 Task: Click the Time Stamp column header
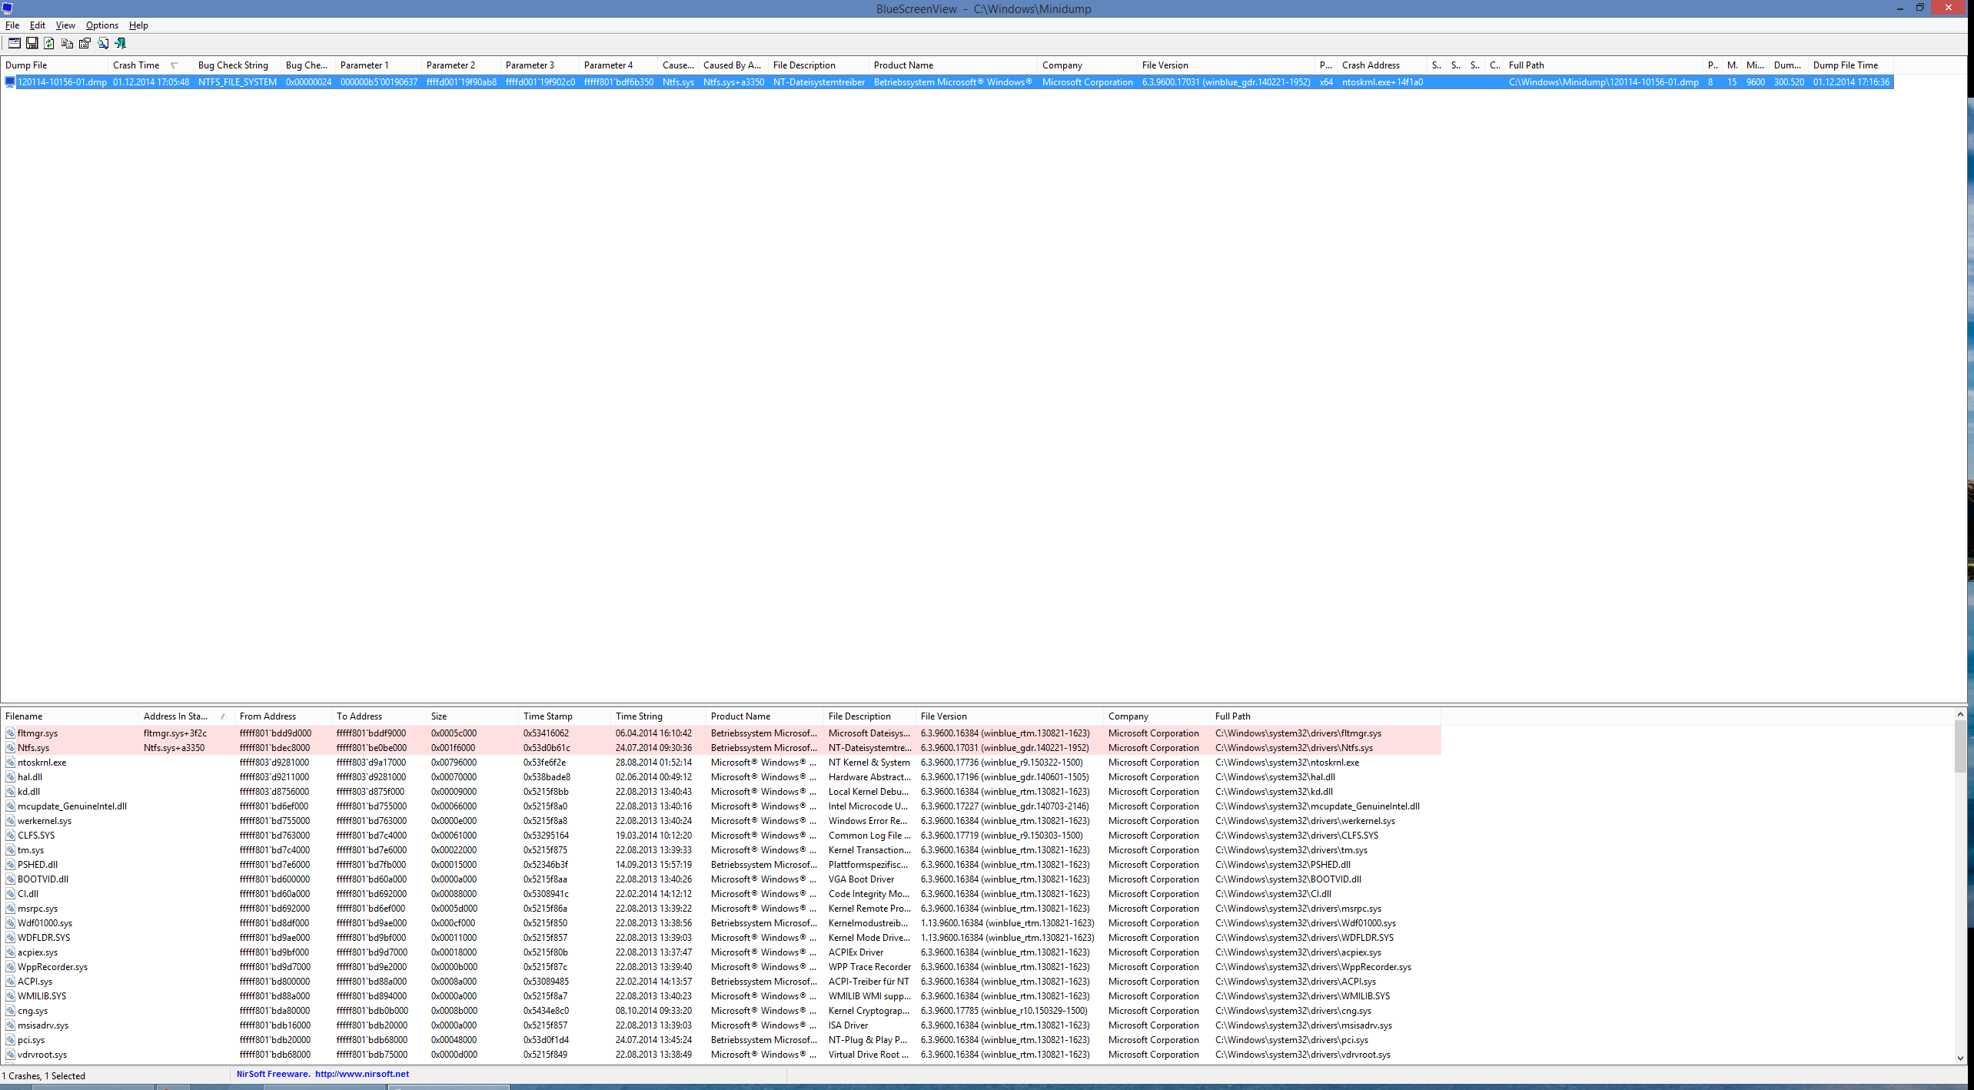547,716
